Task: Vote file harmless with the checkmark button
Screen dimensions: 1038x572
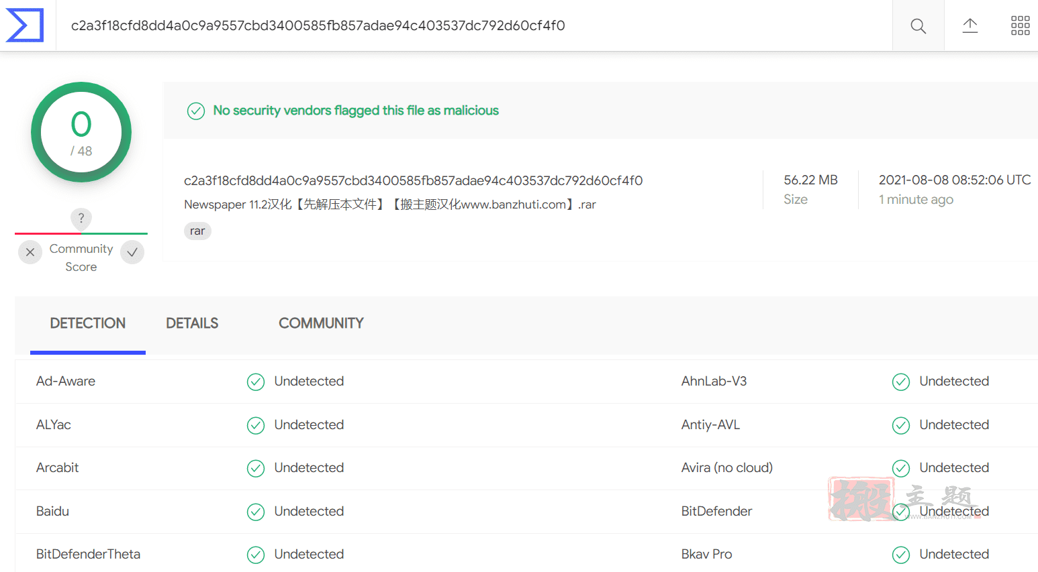Action: (x=132, y=252)
